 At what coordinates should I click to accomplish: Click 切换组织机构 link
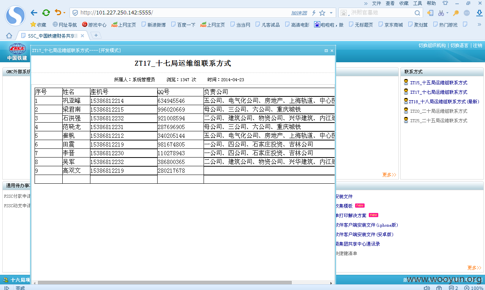432,46
